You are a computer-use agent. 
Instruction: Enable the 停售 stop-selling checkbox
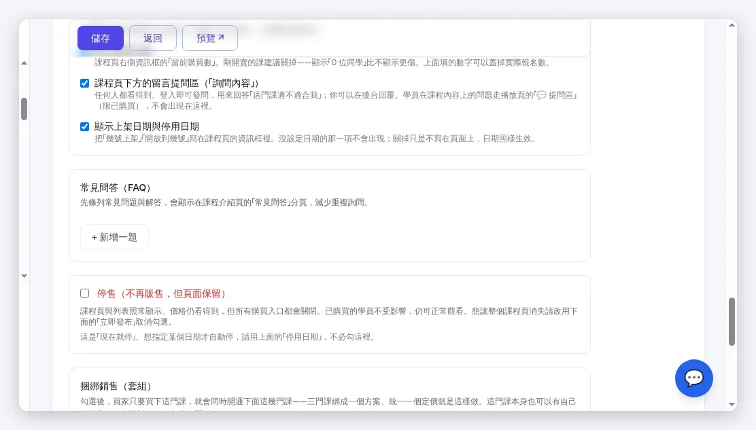pyautogui.click(x=85, y=293)
